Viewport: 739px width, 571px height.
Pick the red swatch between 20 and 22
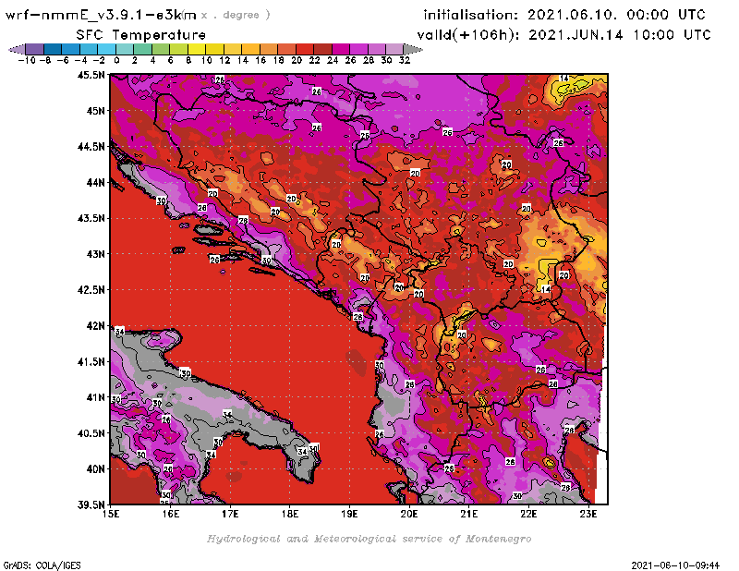coord(305,49)
